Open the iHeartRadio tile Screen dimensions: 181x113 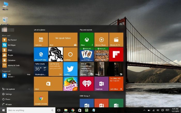pyautogui.click(x=87, y=84)
